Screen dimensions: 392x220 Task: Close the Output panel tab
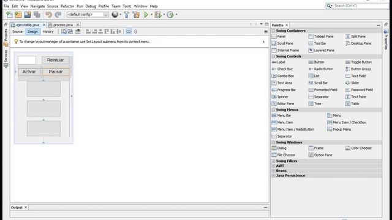coord(26,208)
